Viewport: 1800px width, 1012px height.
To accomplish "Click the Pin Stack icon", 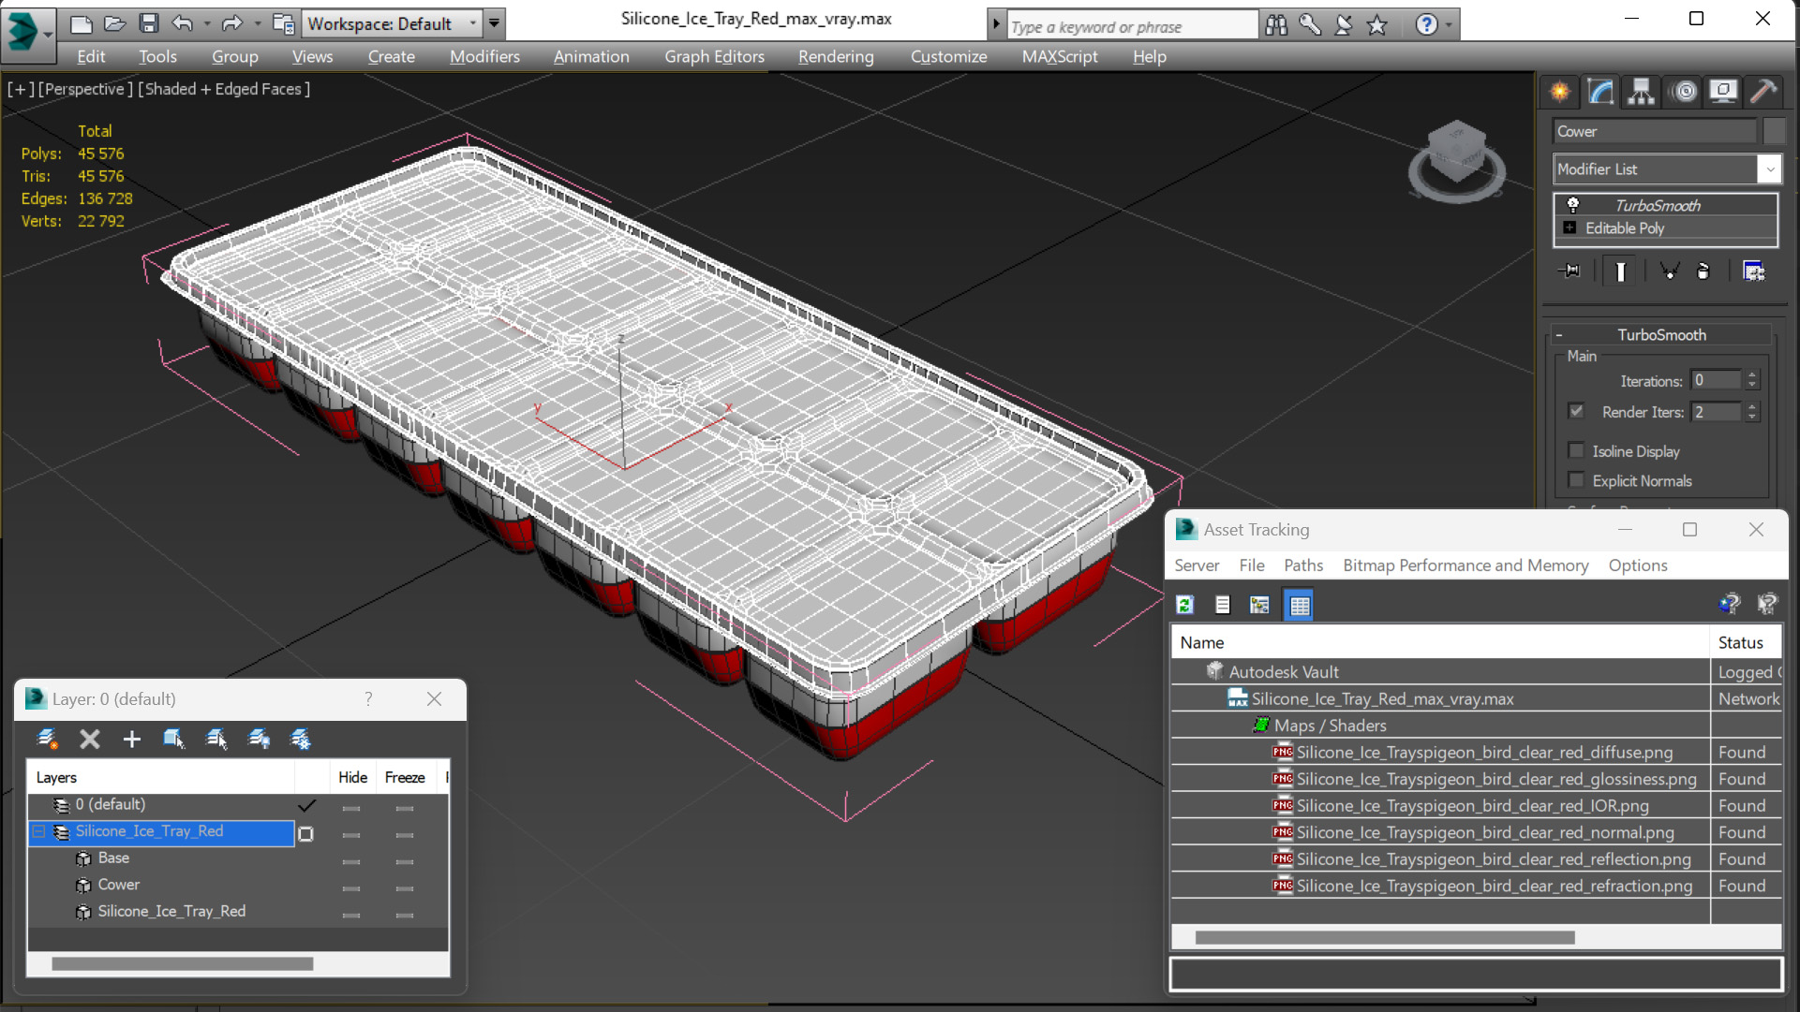I will 1569,271.
